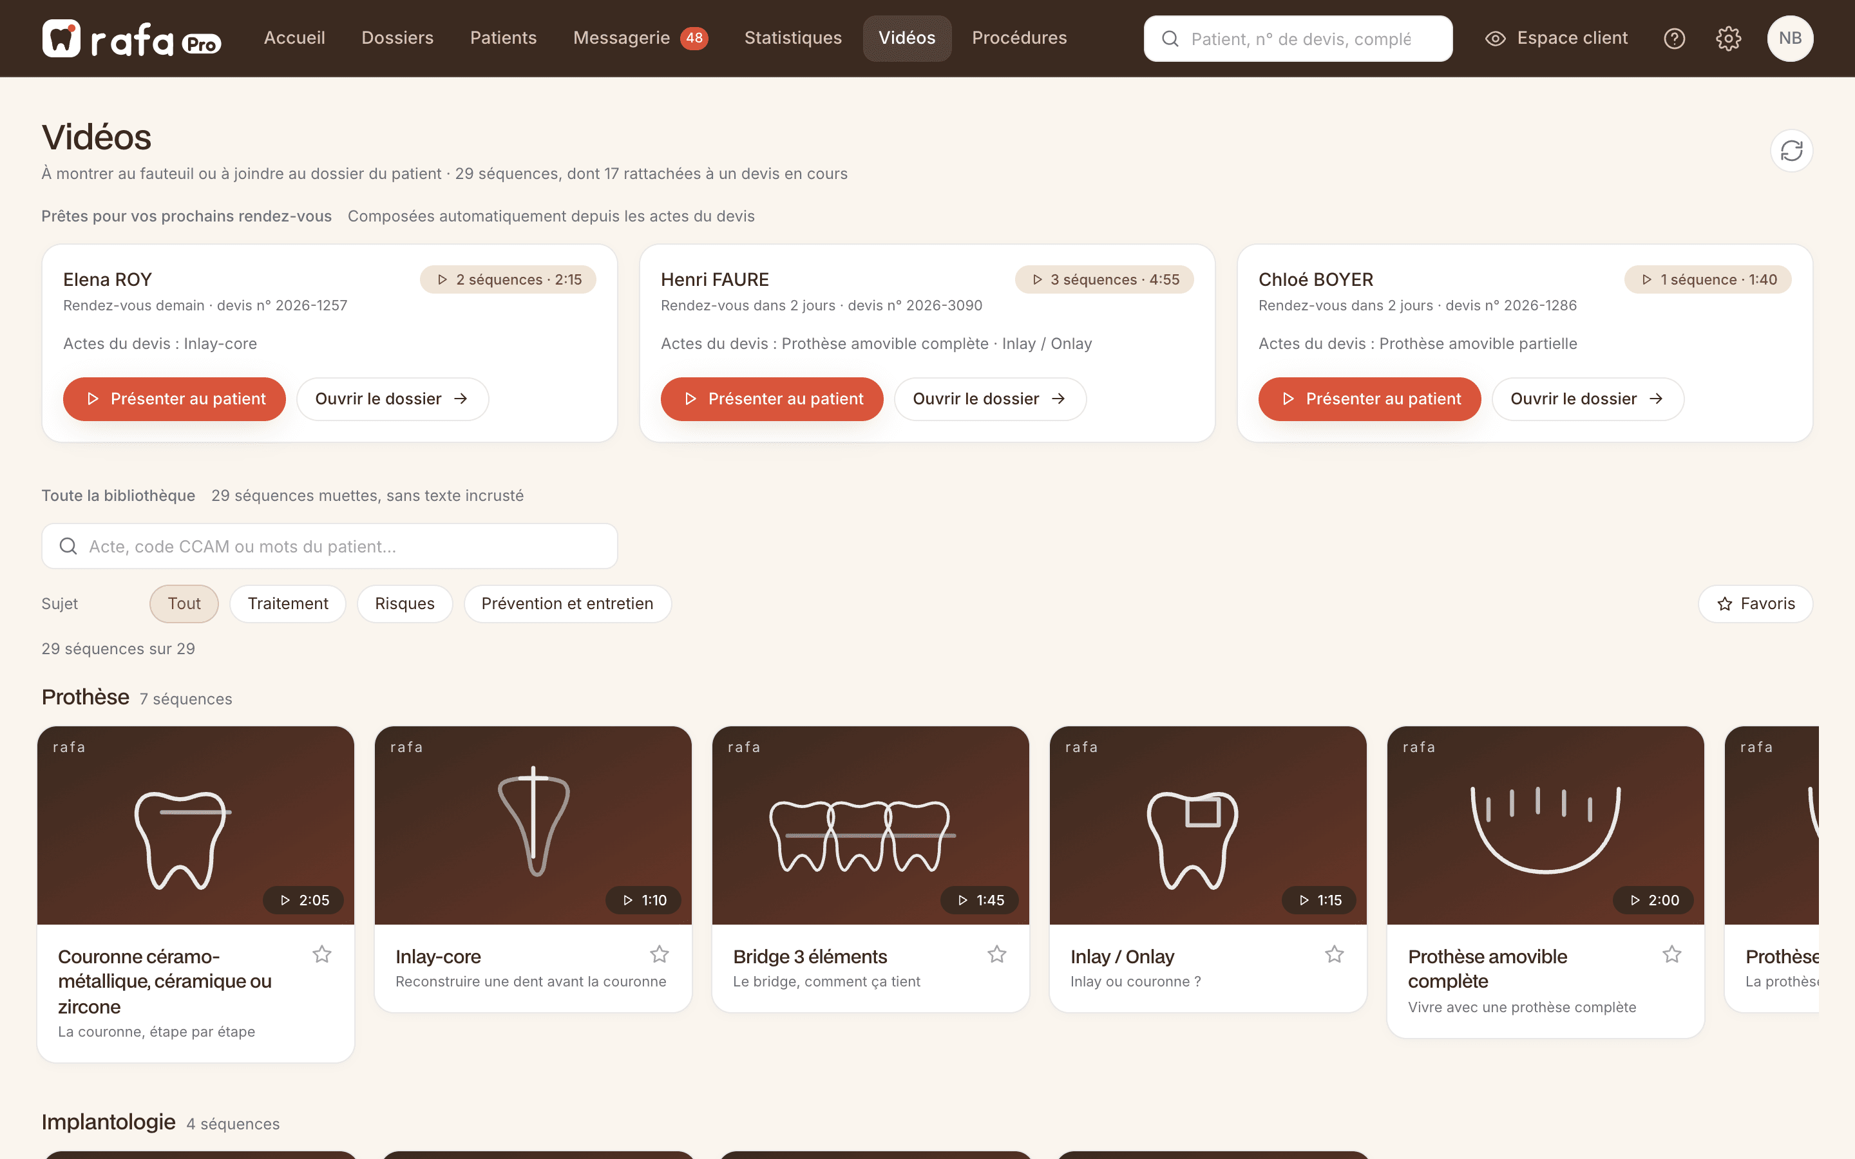Viewport: 1855px width, 1159px height.
Task: Toggle the Favoris filter
Action: pyautogui.click(x=1755, y=604)
